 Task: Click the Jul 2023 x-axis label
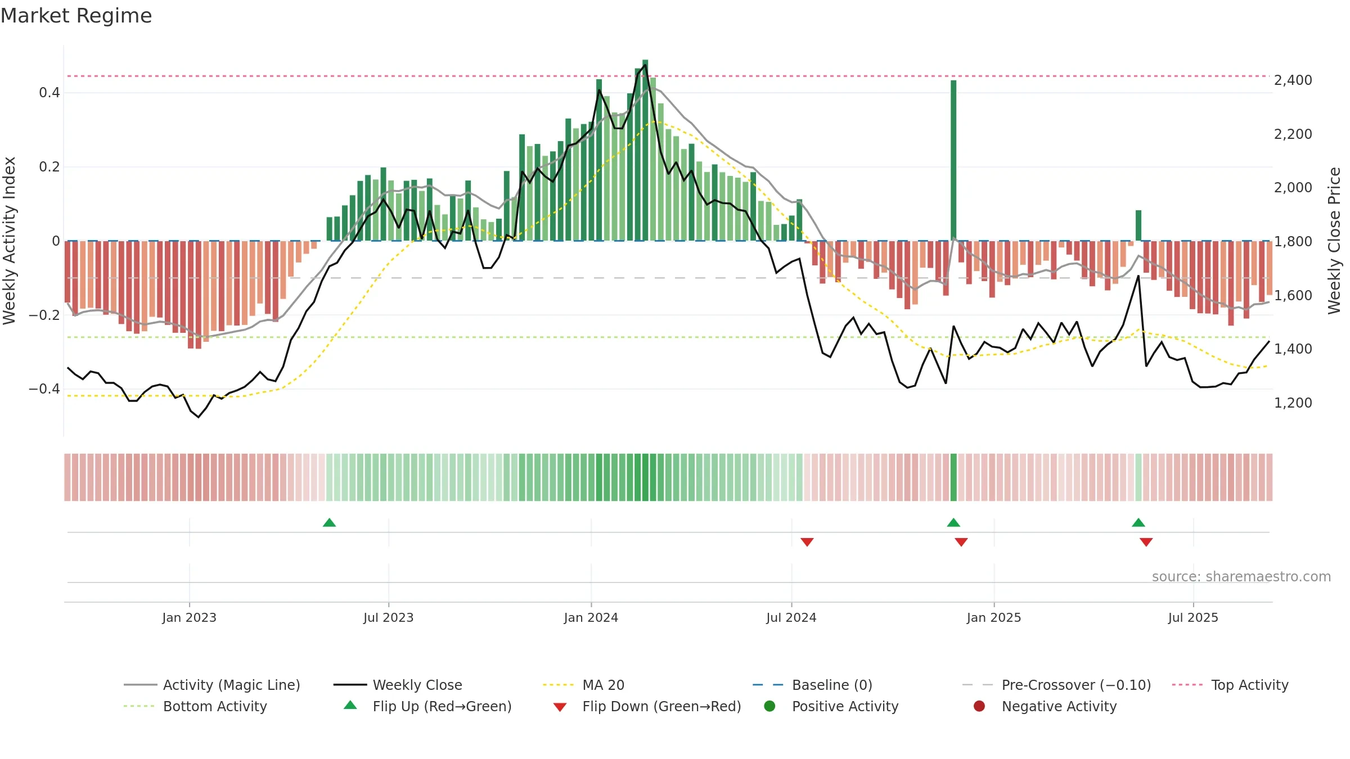389,617
